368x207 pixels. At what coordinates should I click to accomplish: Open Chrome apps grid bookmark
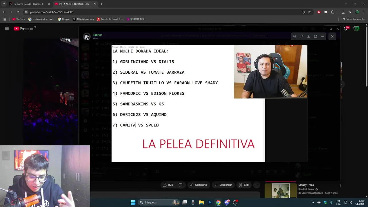5,19
